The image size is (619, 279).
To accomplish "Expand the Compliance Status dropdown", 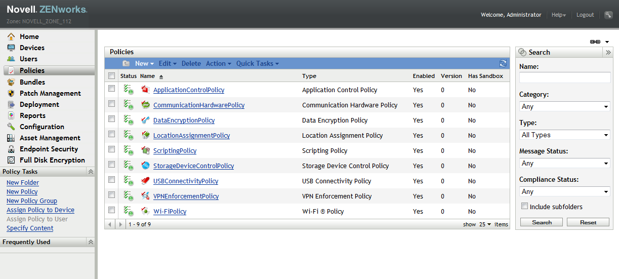I will (x=564, y=192).
